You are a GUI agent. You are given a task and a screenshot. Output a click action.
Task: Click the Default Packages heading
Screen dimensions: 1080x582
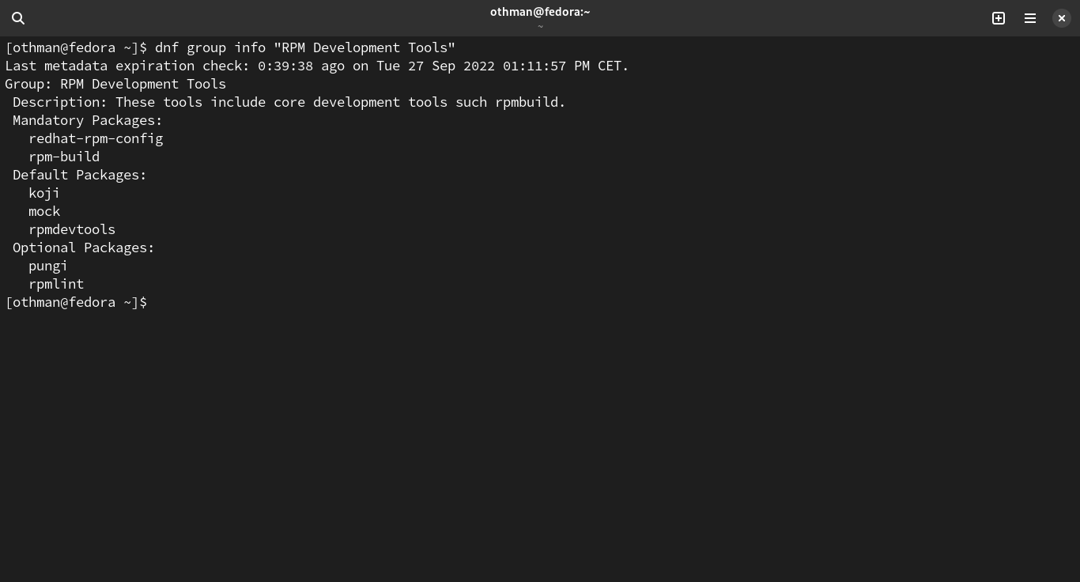(x=79, y=175)
